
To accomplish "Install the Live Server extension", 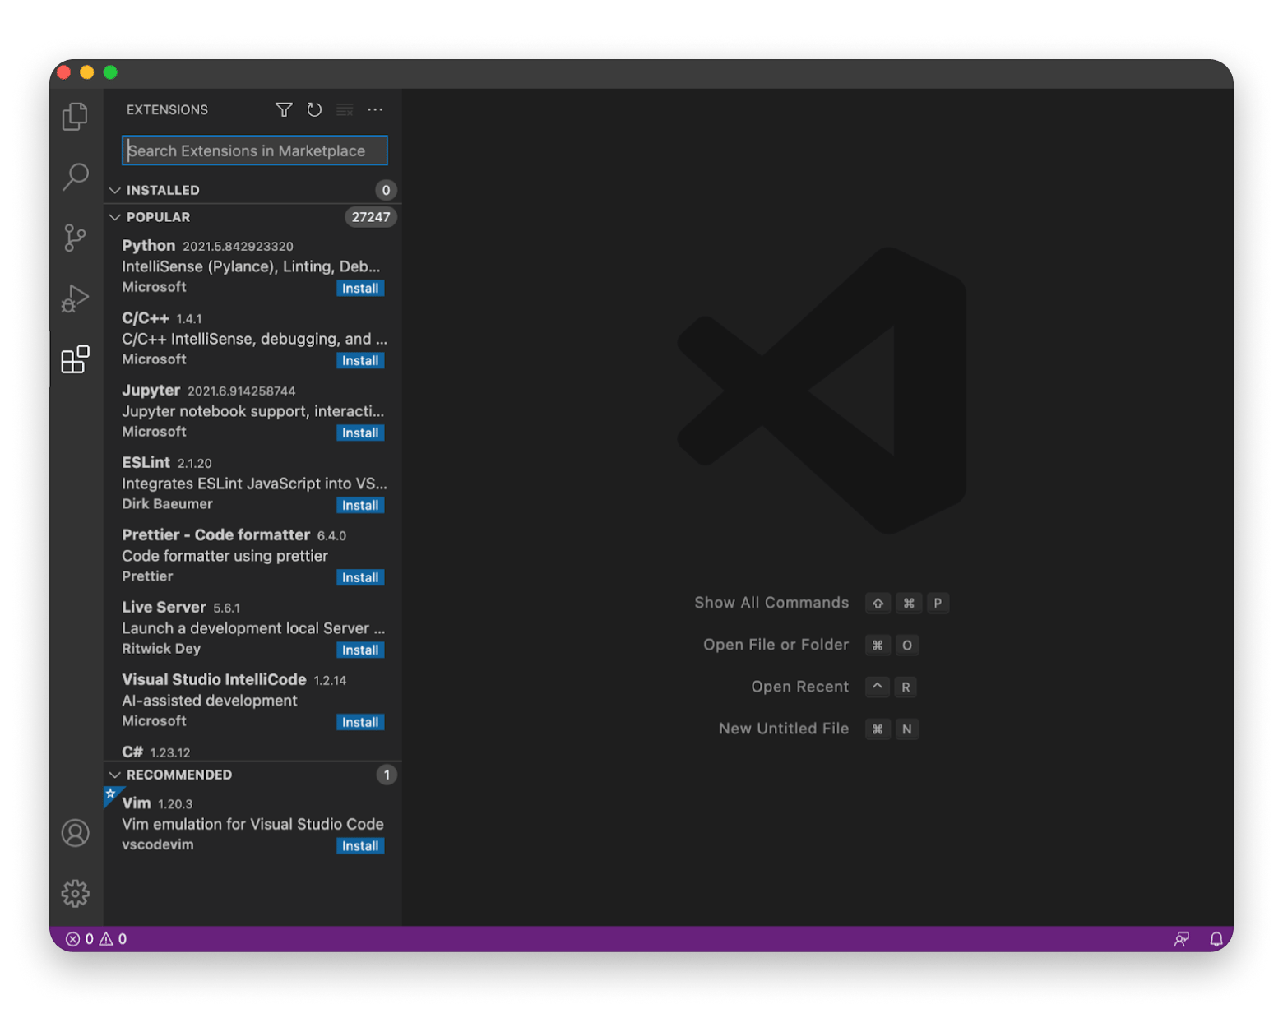I will point(360,650).
